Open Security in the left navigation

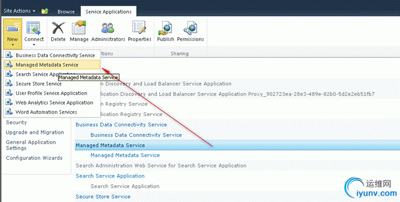pos(16,123)
